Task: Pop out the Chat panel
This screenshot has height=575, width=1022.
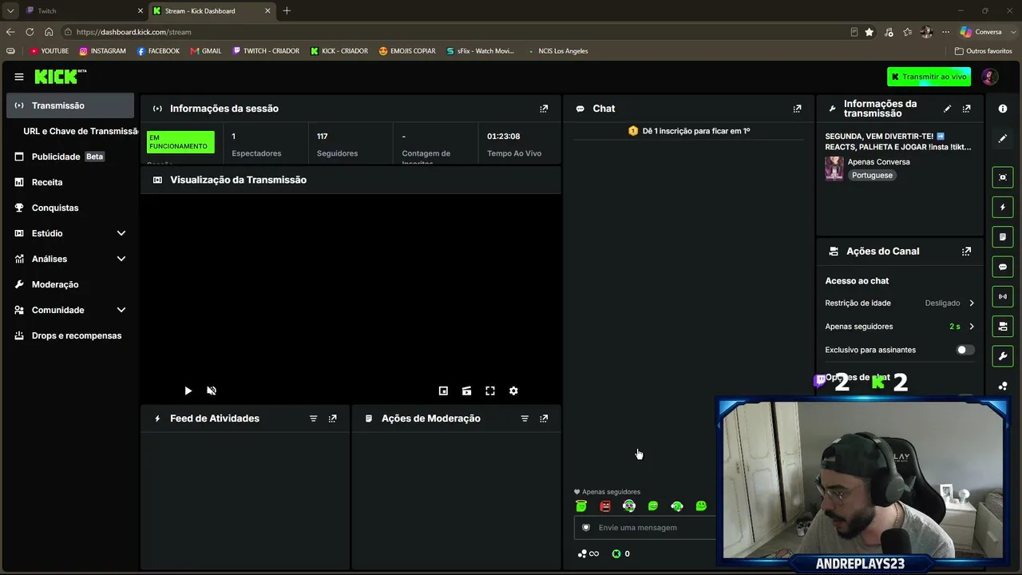Action: (797, 109)
